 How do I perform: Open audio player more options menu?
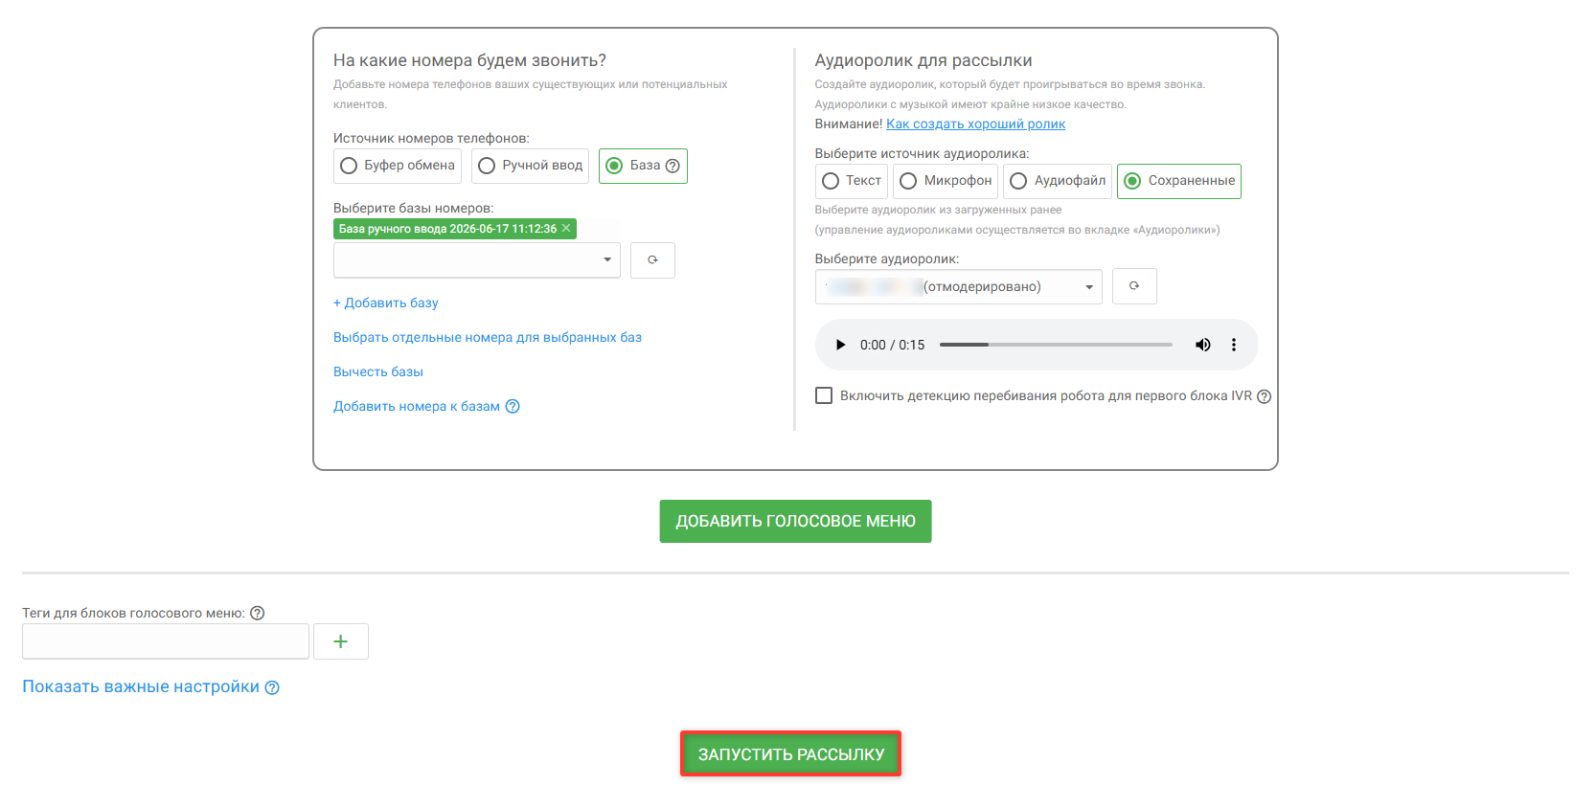(1234, 345)
